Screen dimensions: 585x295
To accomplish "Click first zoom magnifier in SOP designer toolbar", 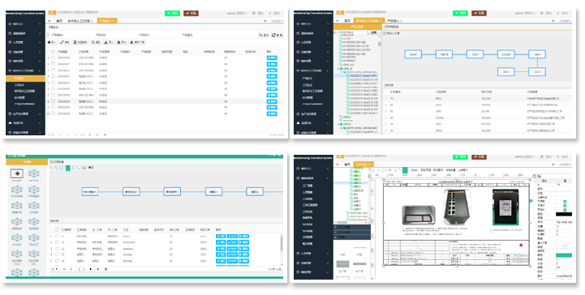I will [x=373, y=170].
